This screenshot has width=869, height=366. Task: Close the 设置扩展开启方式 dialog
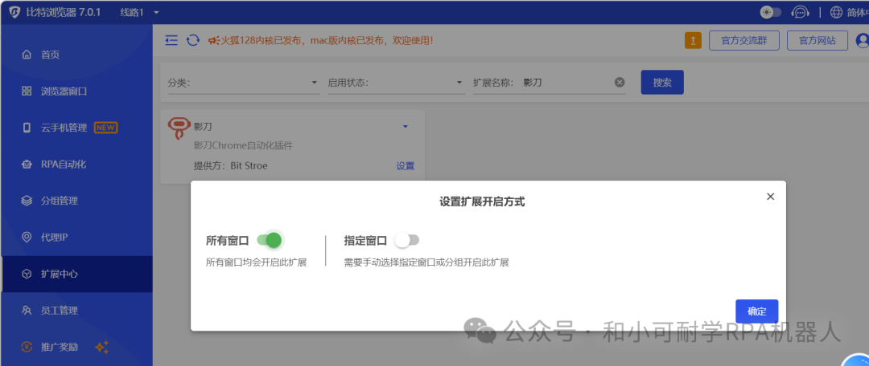pyautogui.click(x=770, y=197)
